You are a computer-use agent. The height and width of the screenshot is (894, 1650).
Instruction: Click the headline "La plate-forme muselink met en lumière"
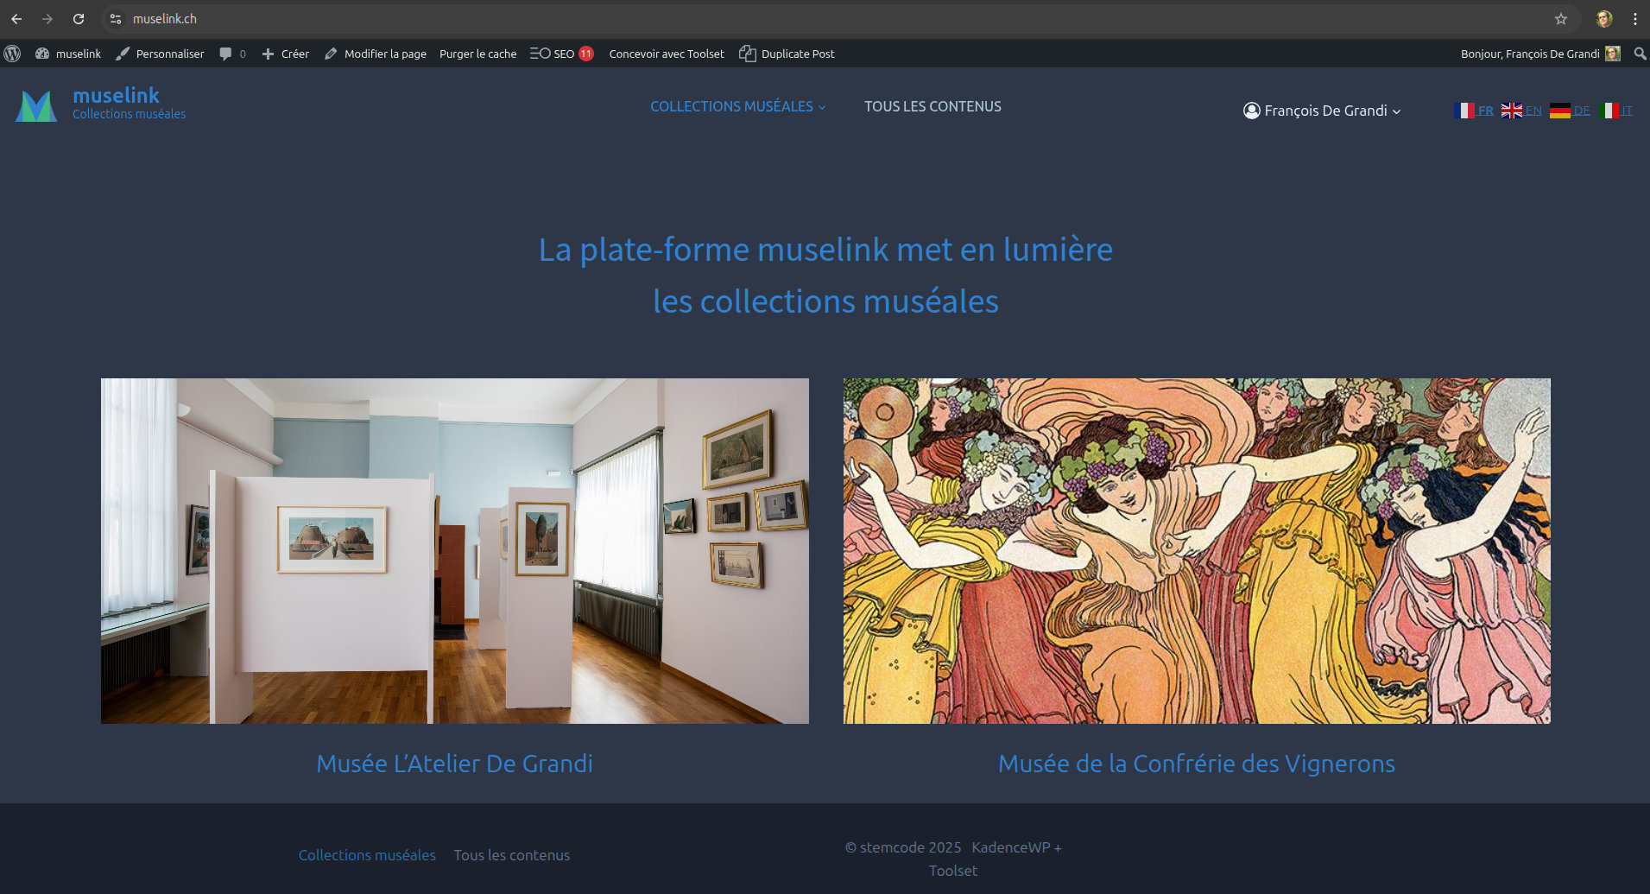pyautogui.click(x=825, y=250)
